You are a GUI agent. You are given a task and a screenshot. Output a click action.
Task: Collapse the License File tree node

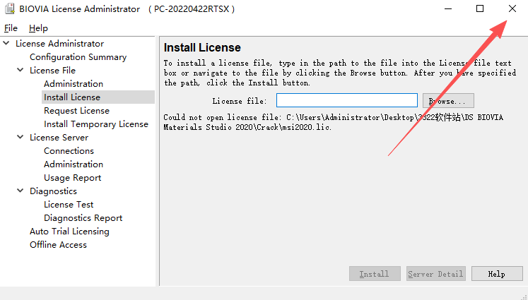20,71
